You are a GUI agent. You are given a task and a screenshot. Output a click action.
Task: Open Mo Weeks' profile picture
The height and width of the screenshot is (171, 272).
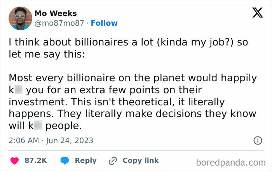point(20,18)
